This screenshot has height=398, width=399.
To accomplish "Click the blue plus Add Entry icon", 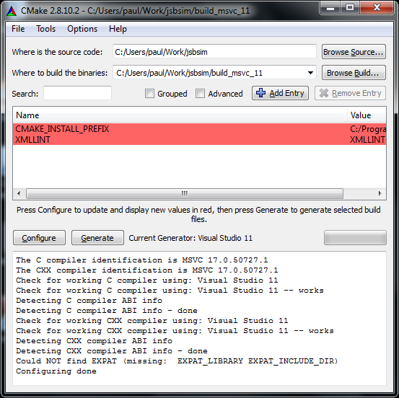I will pyautogui.click(x=260, y=93).
